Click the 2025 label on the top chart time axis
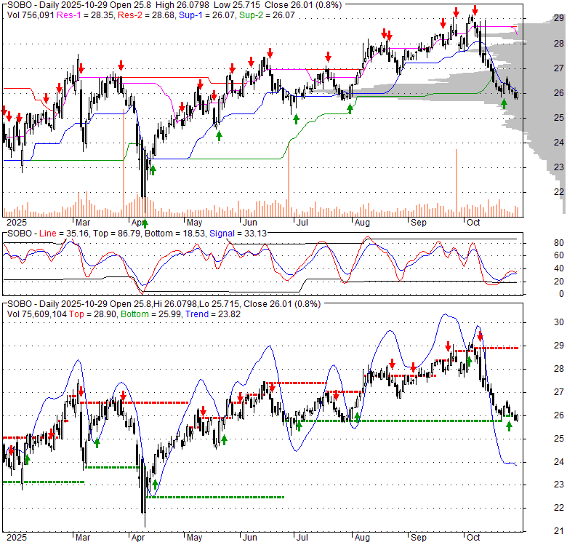 point(17,223)
